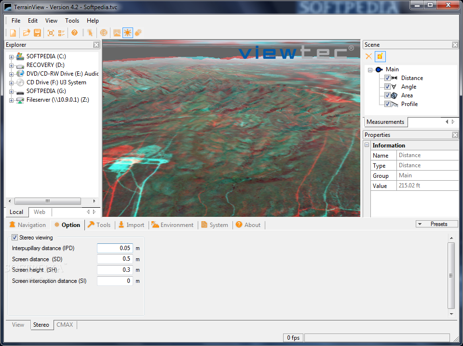This screenshot has height=346, width=463.
Task: Toggle the Area checkbox in Scene tree
Action: coord(387,95)
